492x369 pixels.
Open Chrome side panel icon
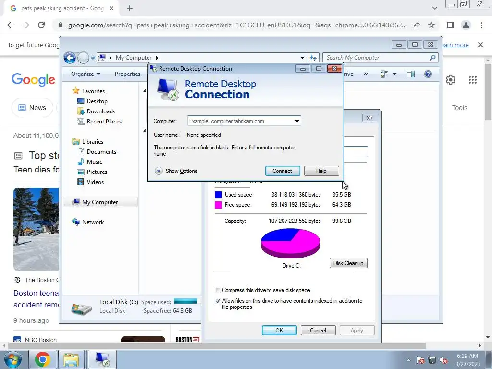point(451,25)
